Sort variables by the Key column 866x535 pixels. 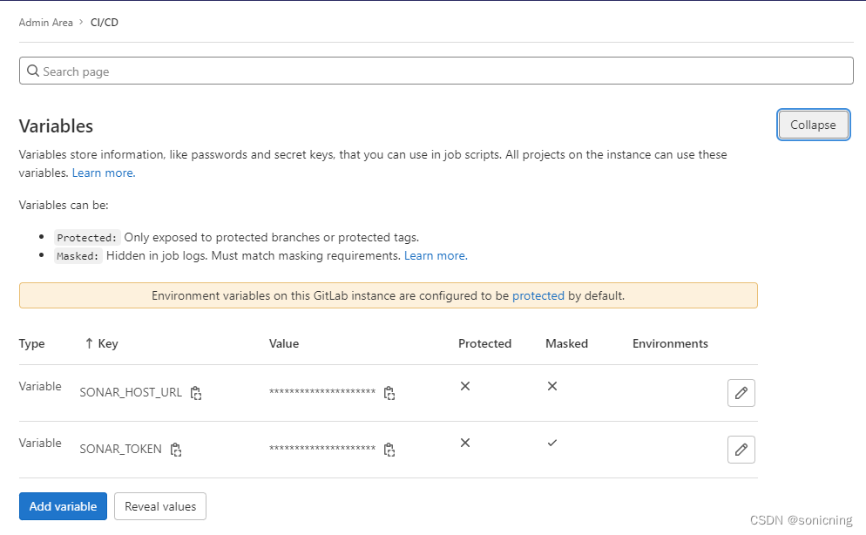pyautogui.click(x=101, y=343)
